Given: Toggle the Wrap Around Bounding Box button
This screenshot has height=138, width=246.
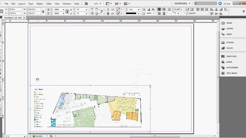Looking at the screenshot, I should (x=164, y=10).
